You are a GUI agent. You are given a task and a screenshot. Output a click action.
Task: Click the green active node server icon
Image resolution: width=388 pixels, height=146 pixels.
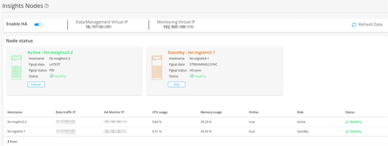(17, 67)
